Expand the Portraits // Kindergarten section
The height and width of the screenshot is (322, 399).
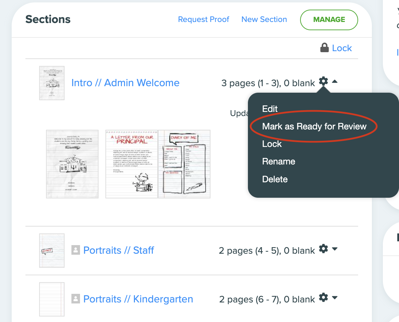335,297
